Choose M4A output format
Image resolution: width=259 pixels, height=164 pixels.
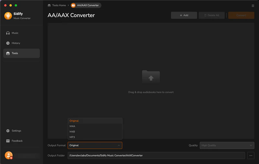click(x=95, y=126)
